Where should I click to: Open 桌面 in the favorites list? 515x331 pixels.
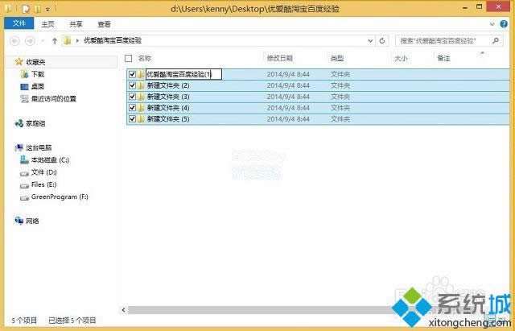point(38,86)
